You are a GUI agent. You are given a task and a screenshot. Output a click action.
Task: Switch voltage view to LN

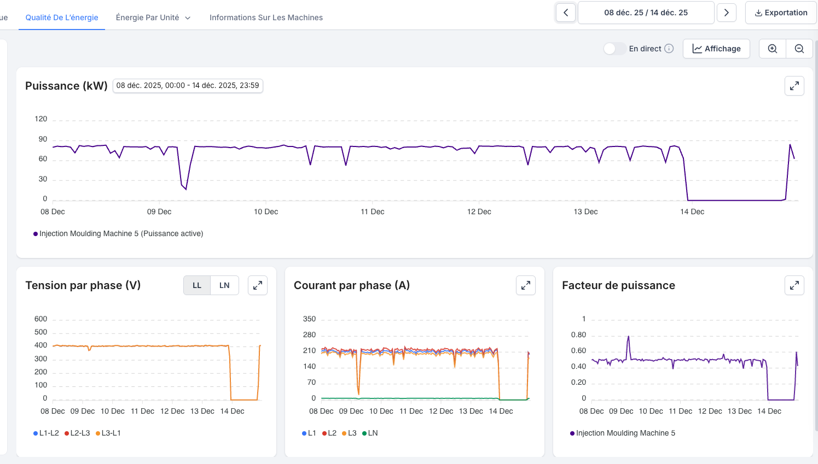tap(224, 285)
